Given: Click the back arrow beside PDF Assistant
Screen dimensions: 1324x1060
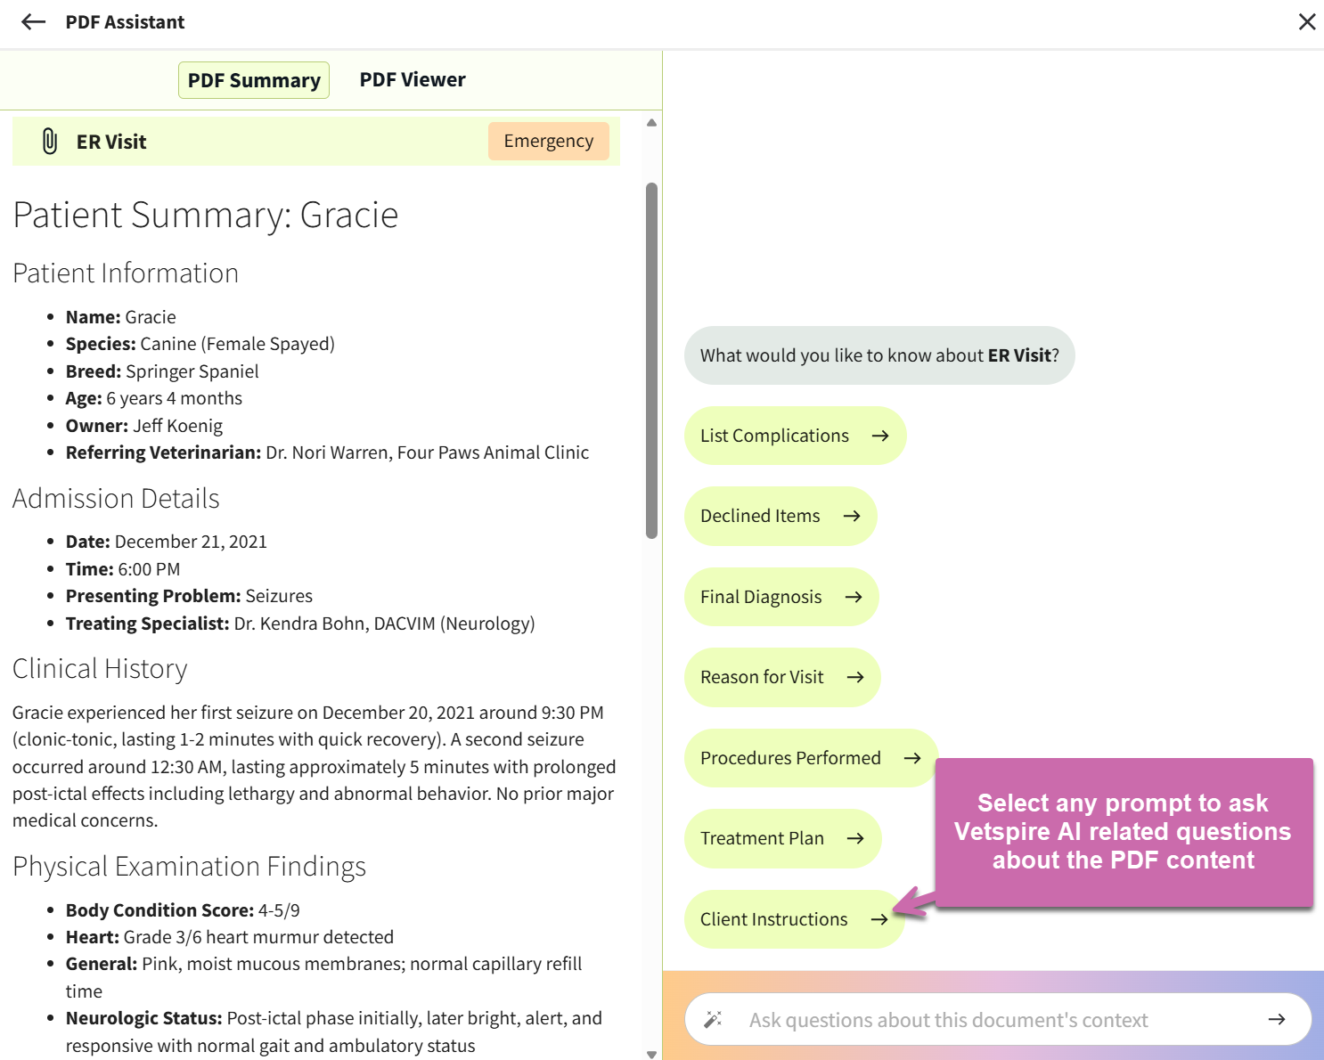Looking at the screenshot, I should click(33, 21).
